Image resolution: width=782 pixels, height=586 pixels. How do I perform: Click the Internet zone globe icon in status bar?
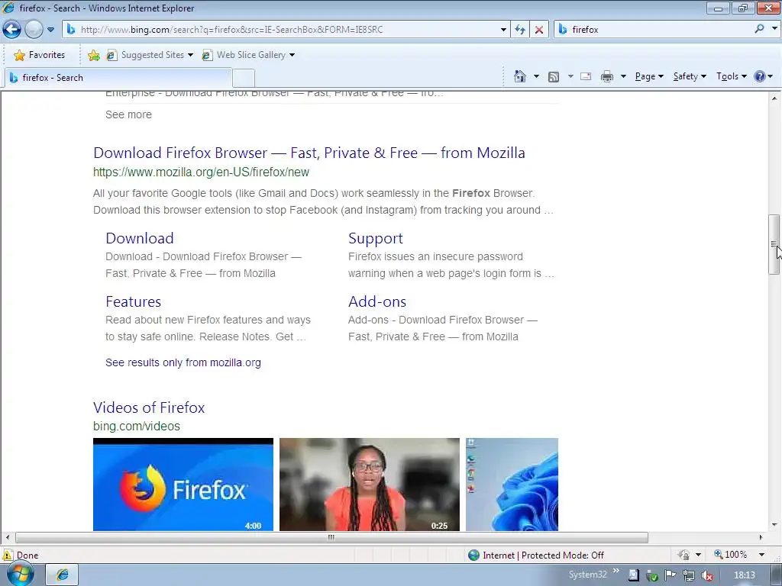(x=473, y=555)
